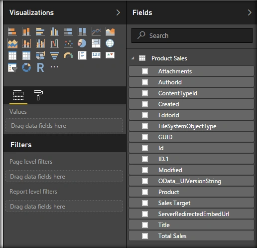
Task: Tick the Product field checkbox
Action: [145, 192]
